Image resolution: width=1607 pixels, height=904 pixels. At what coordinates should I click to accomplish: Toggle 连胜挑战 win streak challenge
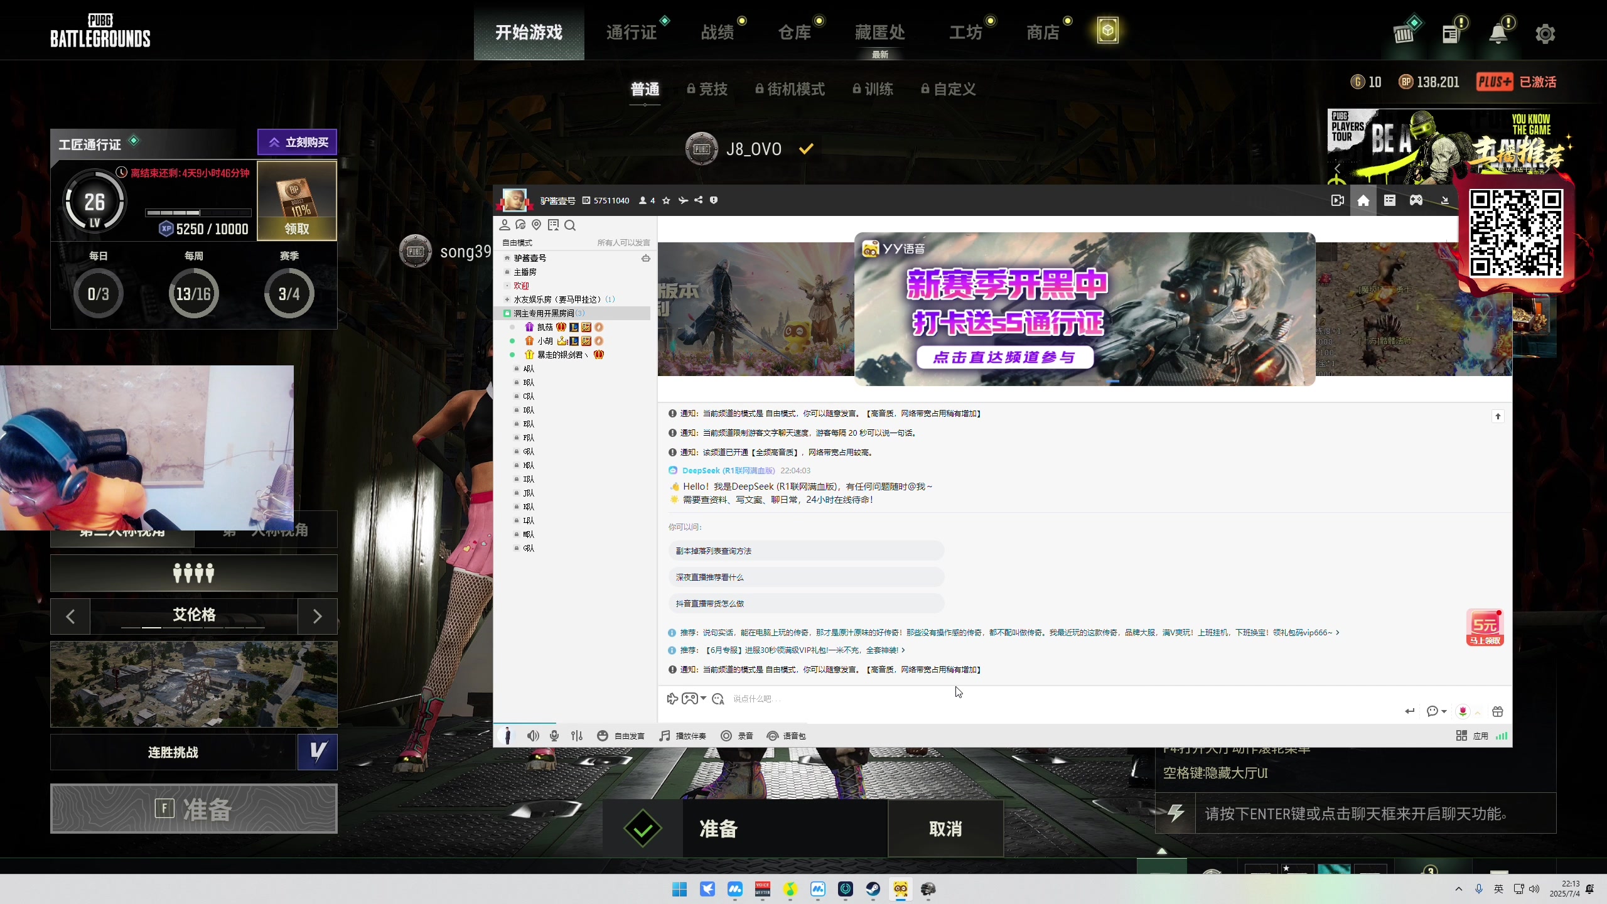tap(173, 752)
